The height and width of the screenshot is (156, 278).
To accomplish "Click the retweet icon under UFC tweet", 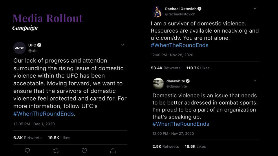I will click(x=56, y=151).
